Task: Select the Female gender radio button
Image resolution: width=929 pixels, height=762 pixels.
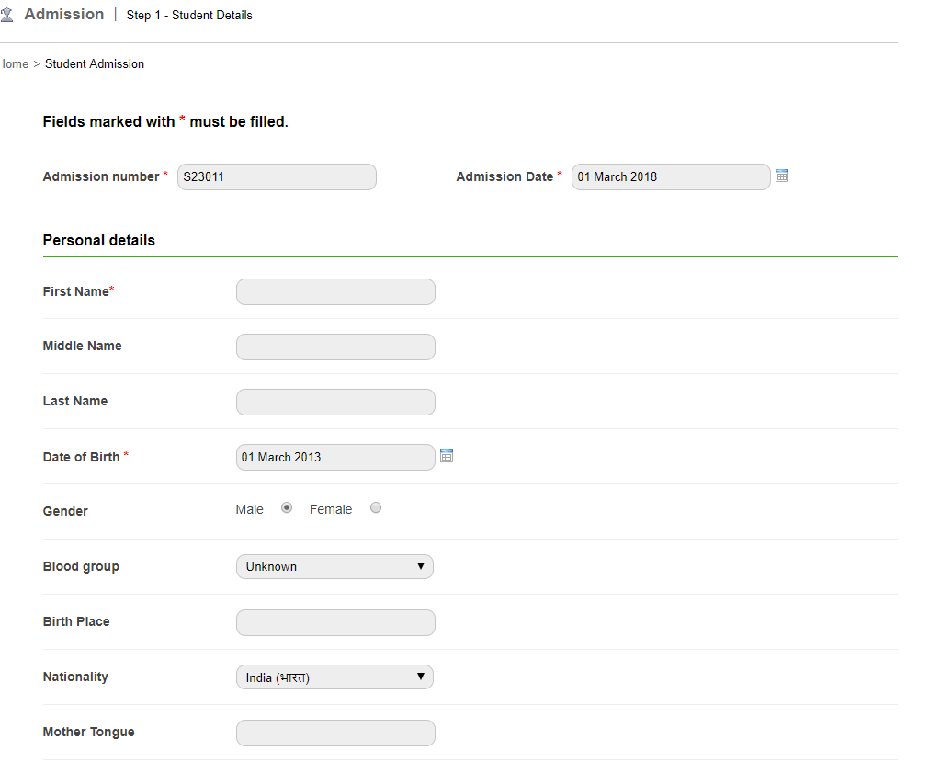Action: coord(376,508)
